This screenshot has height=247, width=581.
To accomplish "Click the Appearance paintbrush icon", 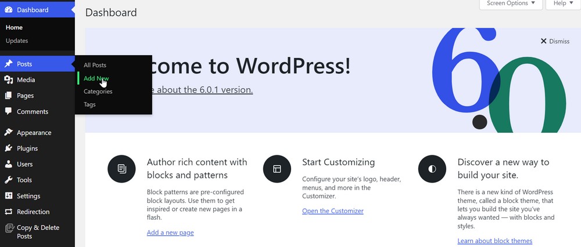I will [9, 132].
